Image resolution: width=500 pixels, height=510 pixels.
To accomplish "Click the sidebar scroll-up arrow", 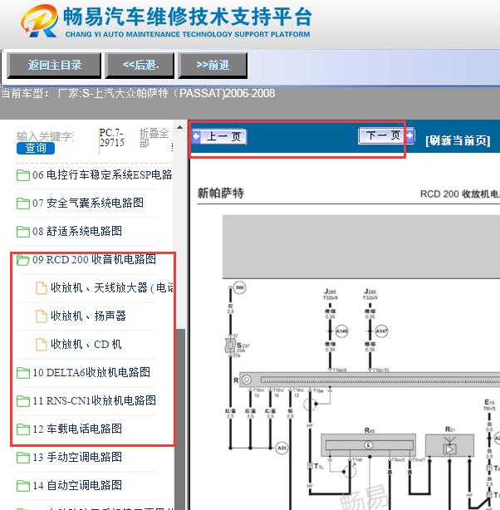I will [x=179, y=128].
